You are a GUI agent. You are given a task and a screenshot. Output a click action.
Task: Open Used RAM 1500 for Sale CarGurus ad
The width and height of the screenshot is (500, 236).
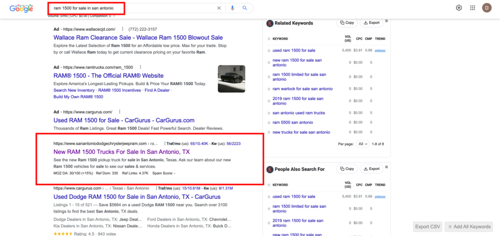click(124, 120)
